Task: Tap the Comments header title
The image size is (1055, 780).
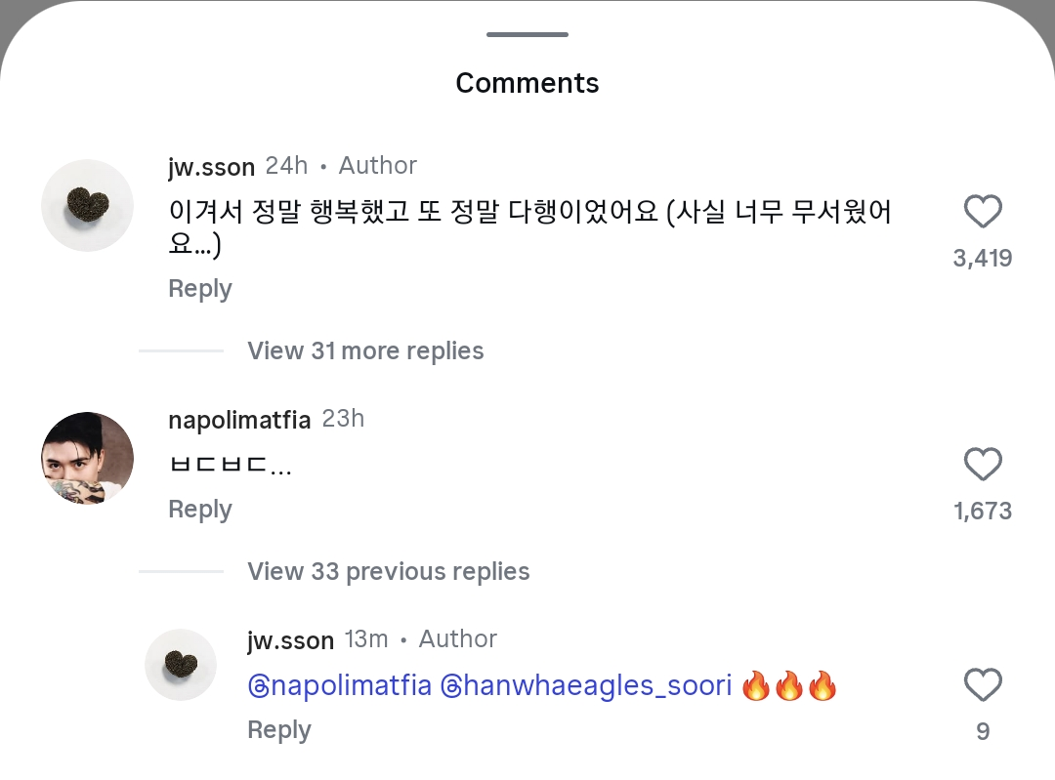Action: click(x=527, y=83)
